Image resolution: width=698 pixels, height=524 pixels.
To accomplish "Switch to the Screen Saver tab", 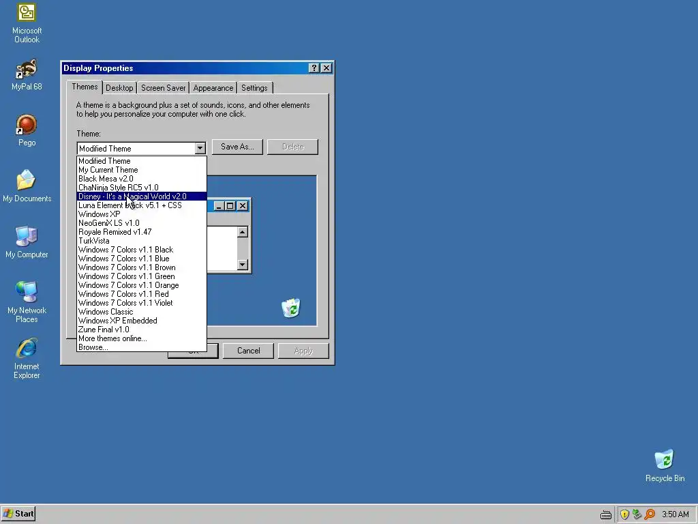I will click(164, 88).
